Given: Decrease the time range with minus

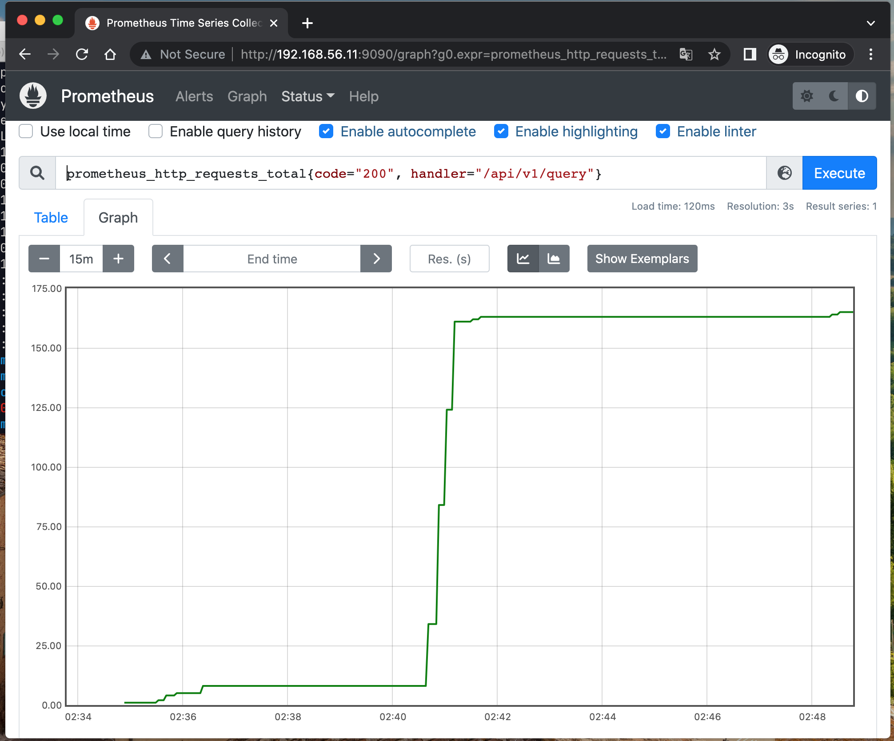Looking at the screenshot, I should pos(44,259).
